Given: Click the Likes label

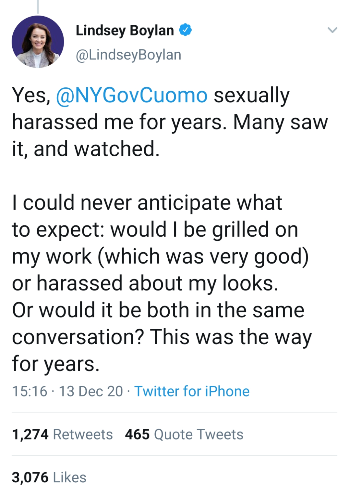Looking at the screenshot, I should tap(69, 477).
